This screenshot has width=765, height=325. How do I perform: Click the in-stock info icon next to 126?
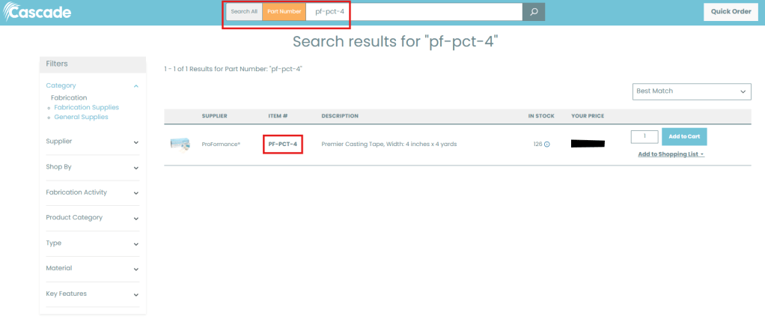547,145
